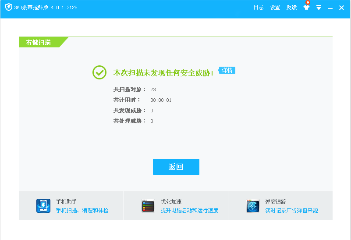This screenshot has height=240, width=351.
Task: Select the 右键扫描 tab label
Action: (39, 42)
